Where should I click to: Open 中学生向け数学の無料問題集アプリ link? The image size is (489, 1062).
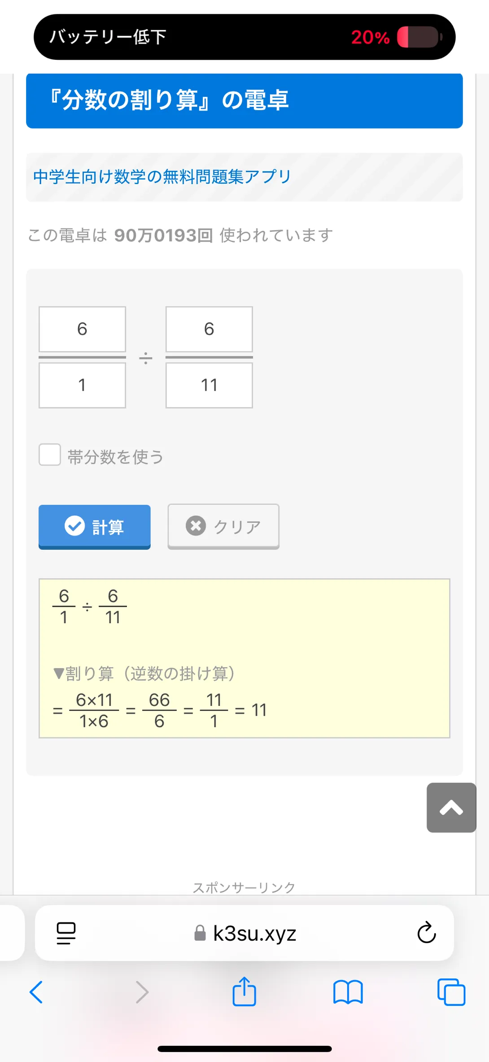(x=162, y=177)
